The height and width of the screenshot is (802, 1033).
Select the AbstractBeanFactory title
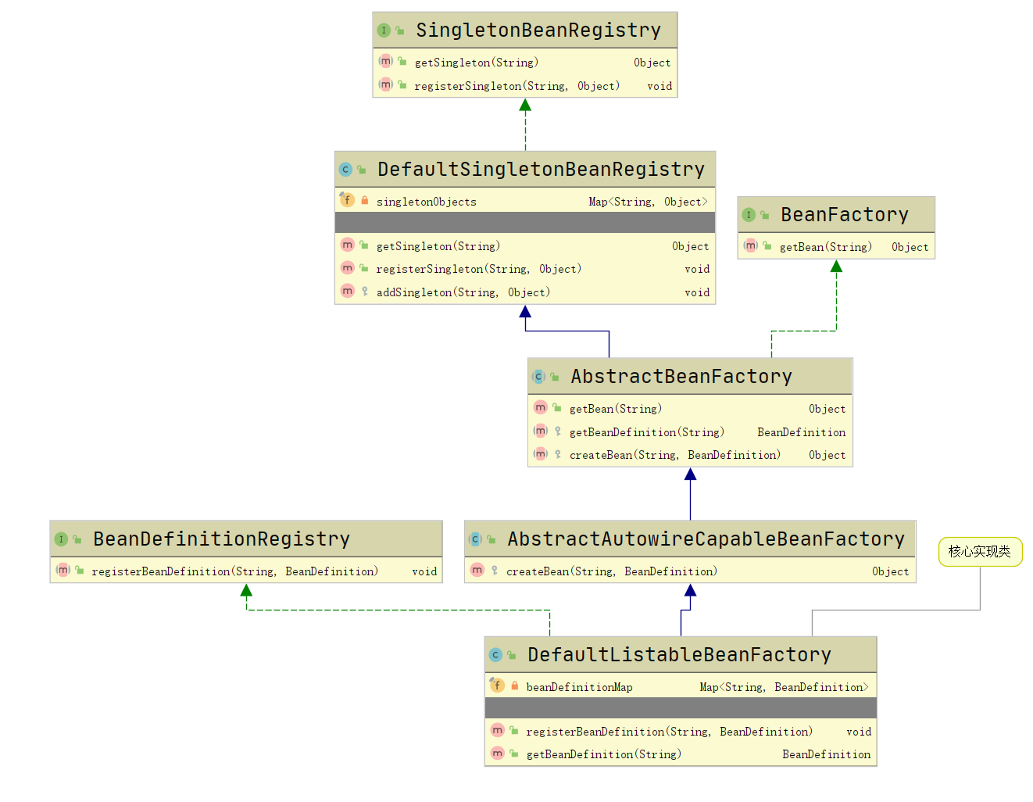(x=681, y=377)
